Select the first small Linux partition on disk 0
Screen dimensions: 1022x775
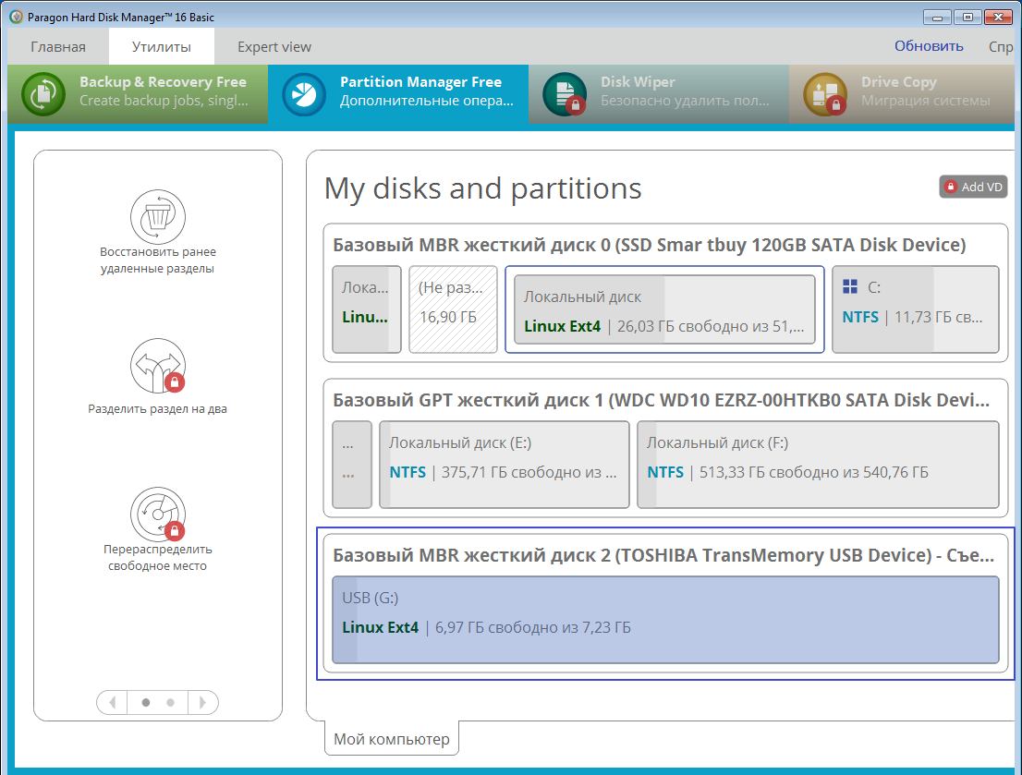(x=367, y=309)
